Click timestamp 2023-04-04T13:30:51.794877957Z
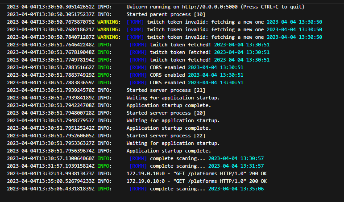Image resolution: width=344 pixels, height=202 pixels. (51, 120)
